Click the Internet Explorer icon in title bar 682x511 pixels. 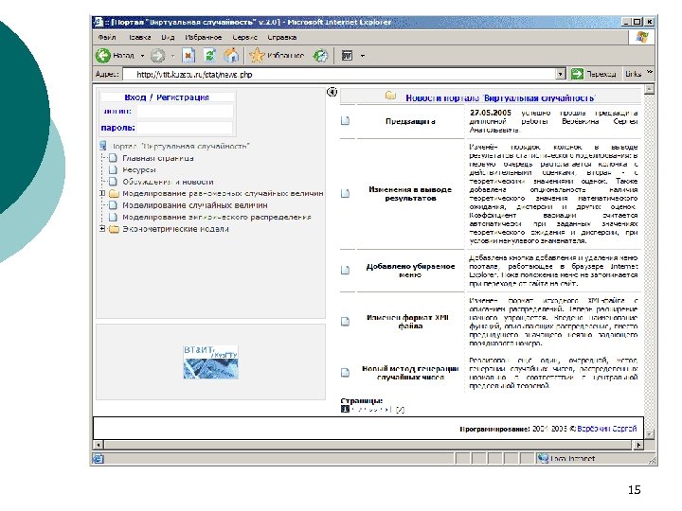point(99,22)
